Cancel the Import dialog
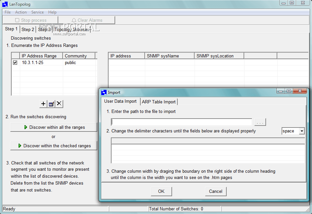 click(x=215, y=191)
